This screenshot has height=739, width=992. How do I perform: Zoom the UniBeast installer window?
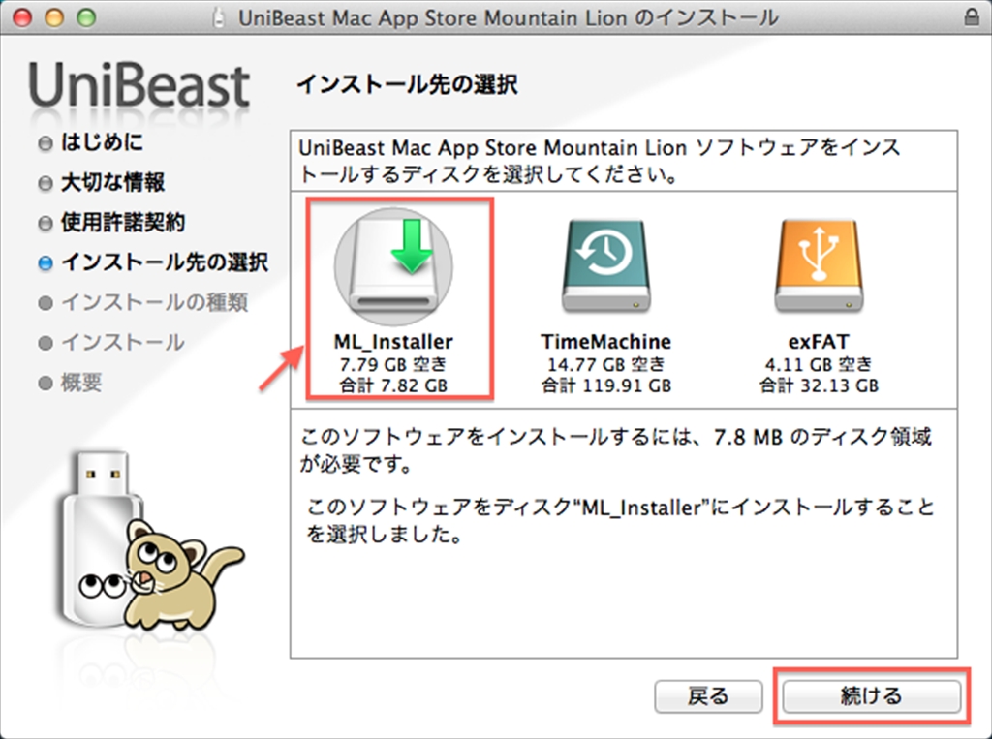[86, 17]
